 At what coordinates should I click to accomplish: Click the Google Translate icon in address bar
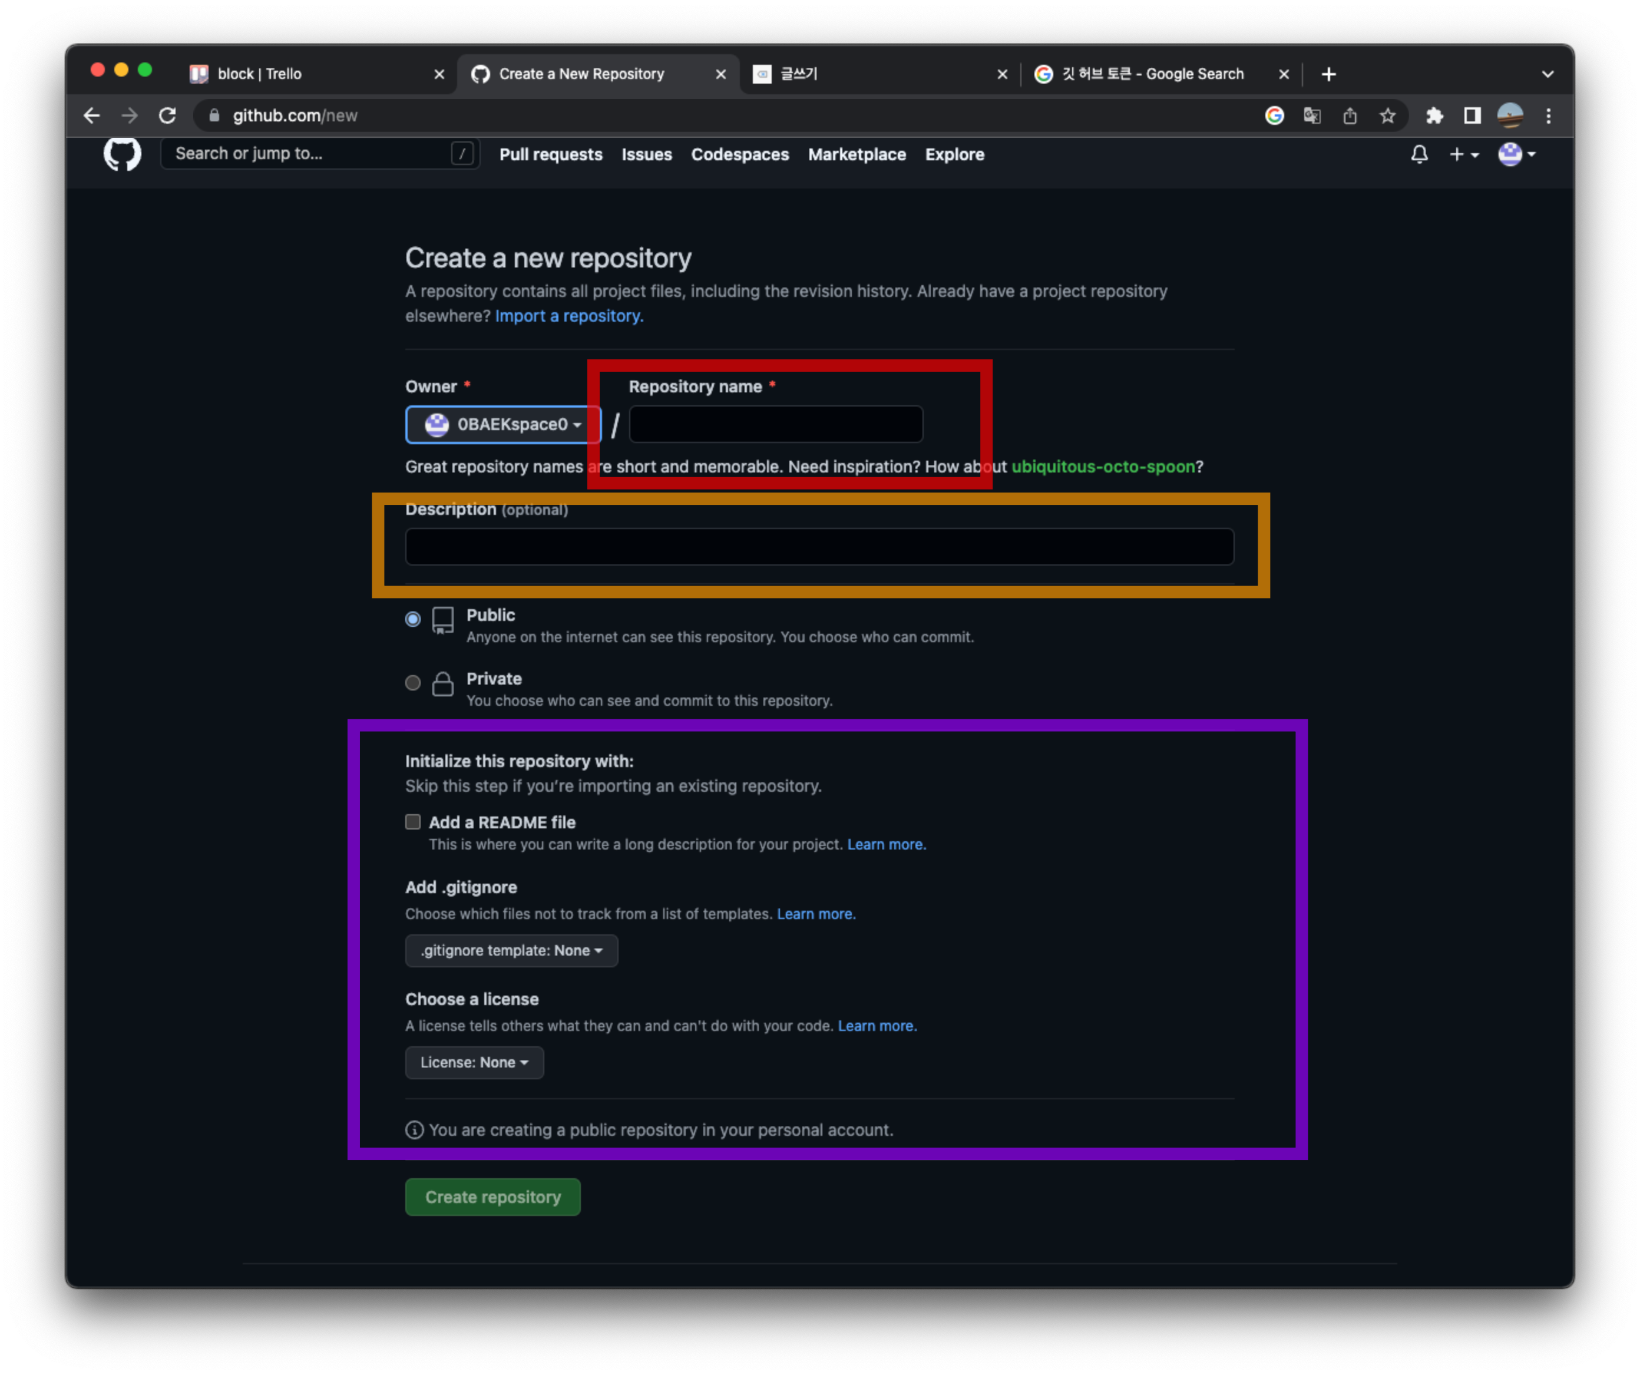pos(1312,115)
